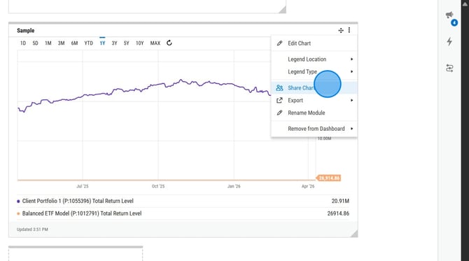Select Rename Module in the context menu
The image size is (469, 261).
point(314,113)
